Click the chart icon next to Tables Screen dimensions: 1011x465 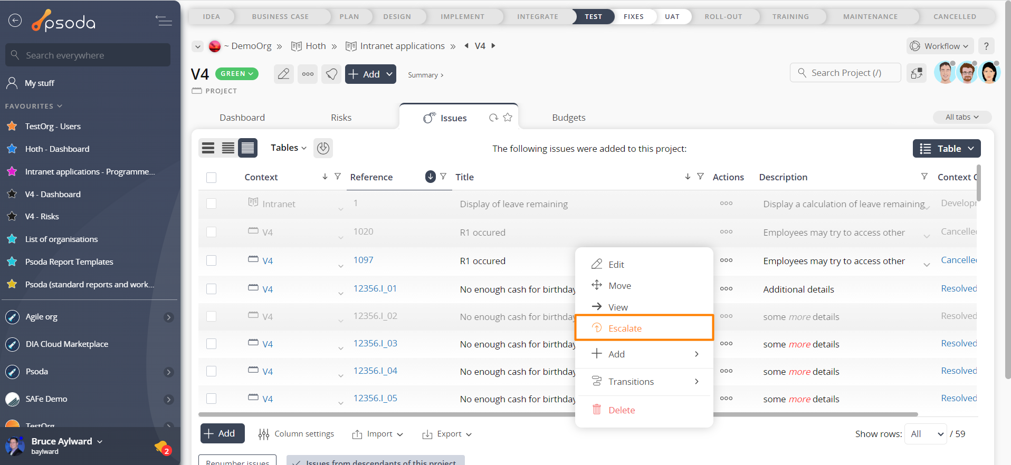(x=323, y=148)
